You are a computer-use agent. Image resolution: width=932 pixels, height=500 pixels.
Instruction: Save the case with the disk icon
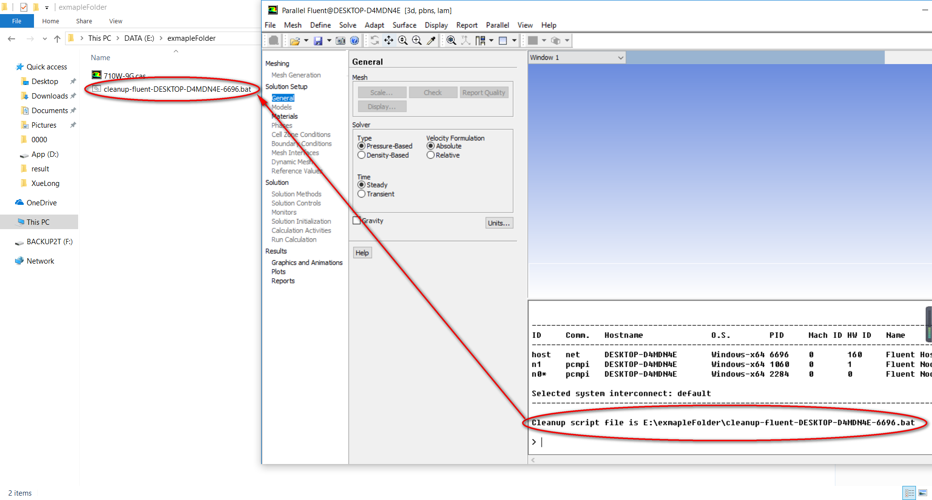[x=318, y=41]
